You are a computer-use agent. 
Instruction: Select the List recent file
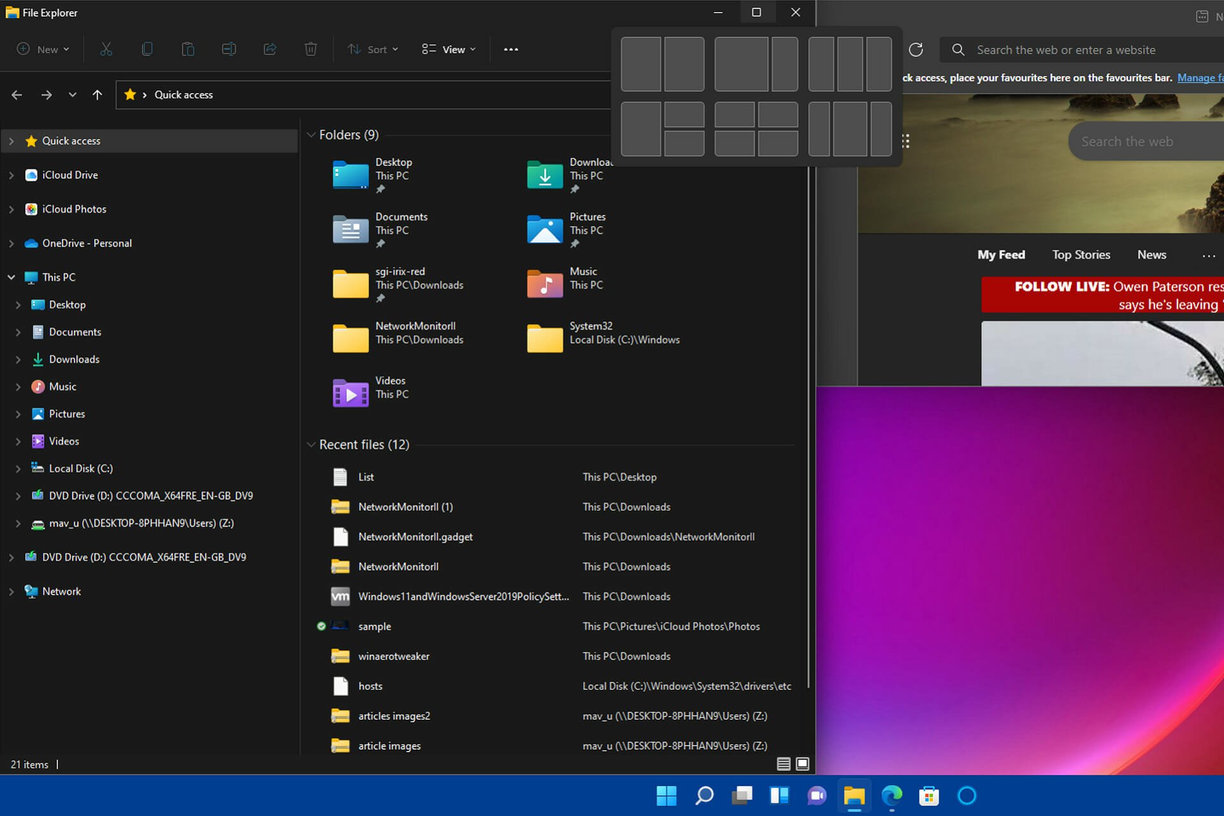366,477
